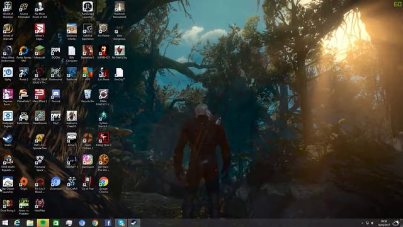The height and width of the screenshot is (227, 403).
Task: Select Rayman Raving Rabbids icon
Action: 8,98
